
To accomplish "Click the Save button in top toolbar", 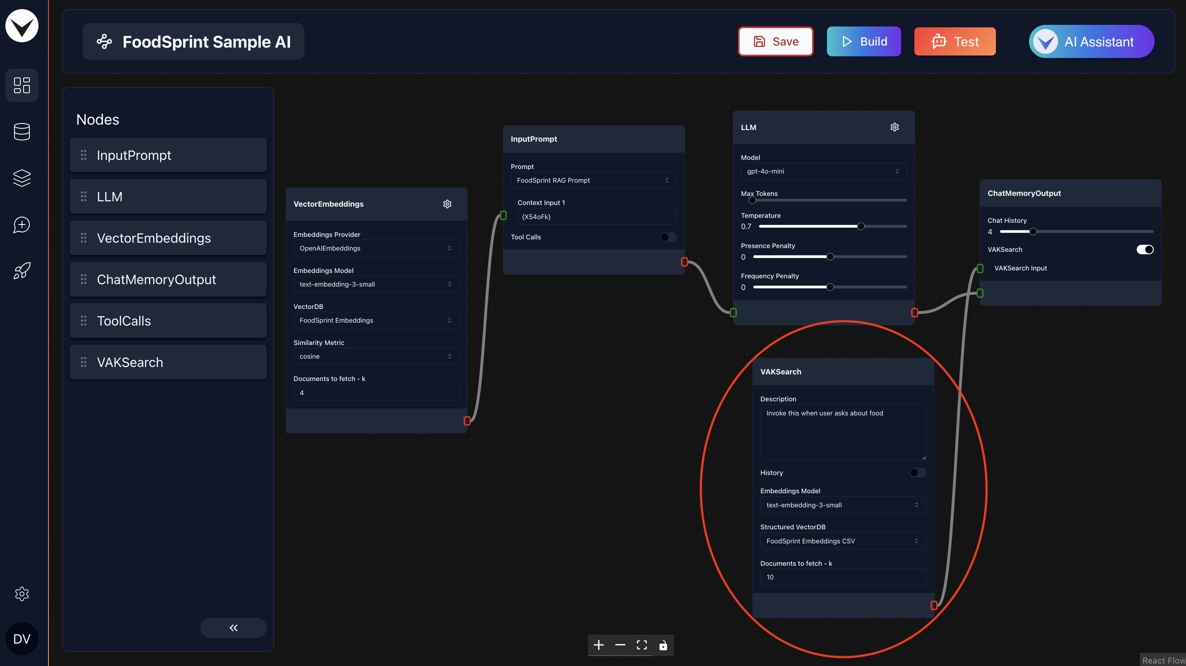I will pos(776,41).
